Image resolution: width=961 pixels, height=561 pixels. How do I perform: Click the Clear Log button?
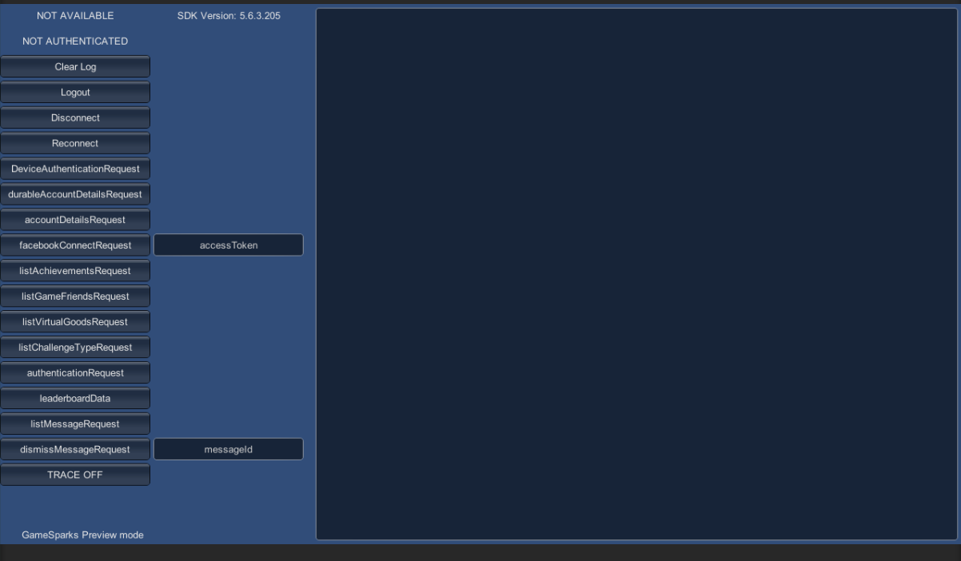click(76, 66)
